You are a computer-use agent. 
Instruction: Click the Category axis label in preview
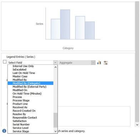tap(68, 48)
